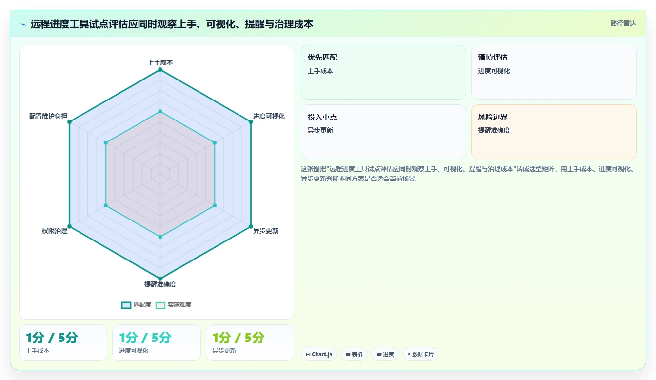The width and height of the screenshot is (656, 380).
Task: Toggle the 实施难度 legend entry
Action: click(173, 305)
